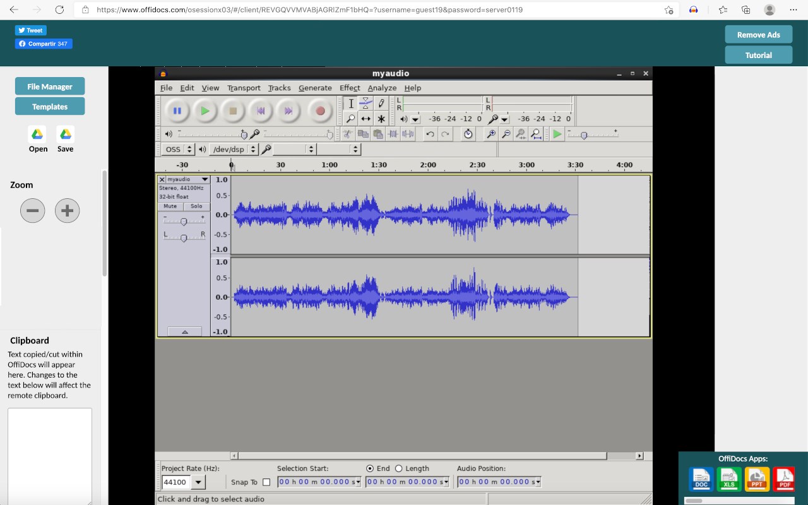Pick the Draw pencil tool
The height and width of the screenshot is (505, 808).
[x=381, y=104]
